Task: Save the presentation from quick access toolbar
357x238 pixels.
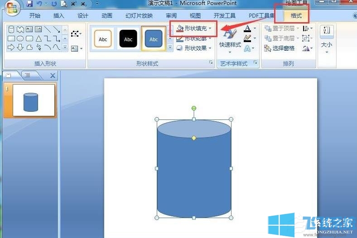Action: [x=30, y=4]
